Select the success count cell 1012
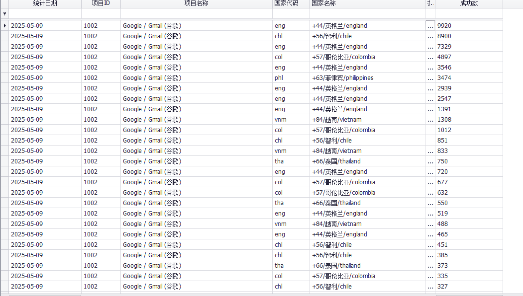Image resolution: width=523 pixels, height=296 pixels. (469, 130)
